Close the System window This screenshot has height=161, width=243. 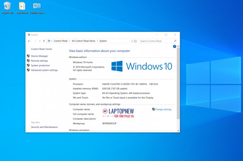(175, 35)
